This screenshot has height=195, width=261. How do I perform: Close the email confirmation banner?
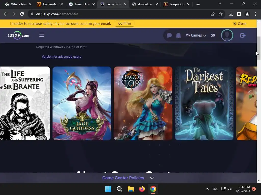(x=240, y=24)
